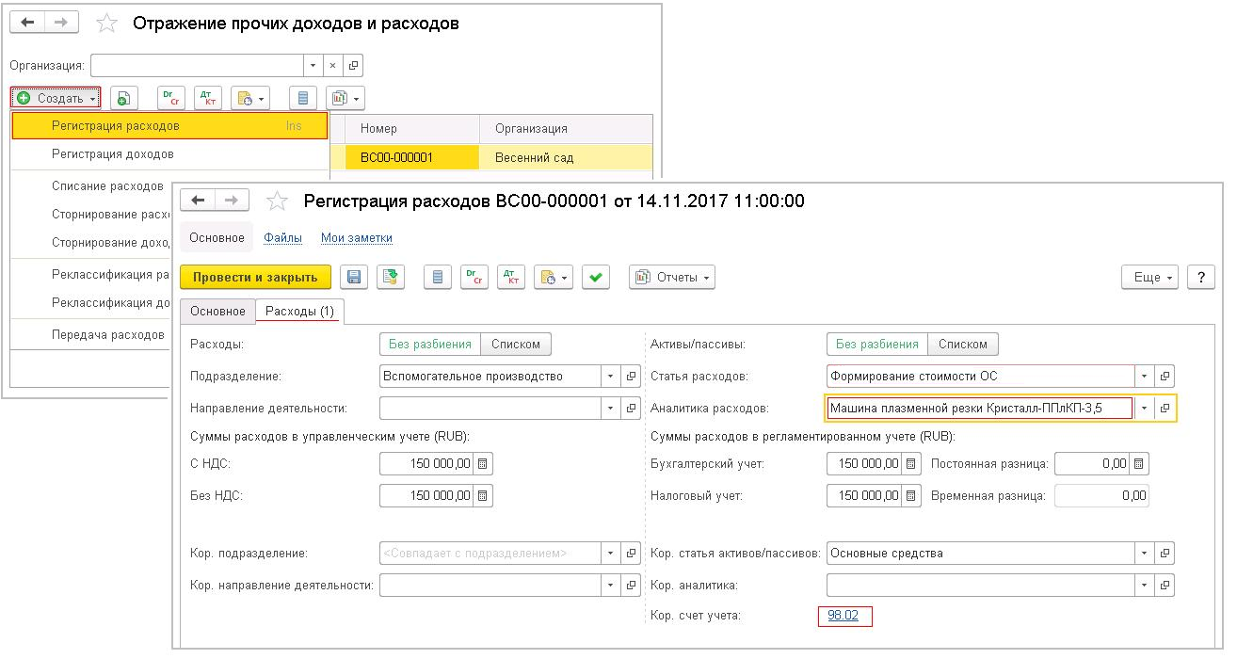Open the reports icon dropdown in the list toolbar
Screen dimensions: 1237x659
point(345,98)
